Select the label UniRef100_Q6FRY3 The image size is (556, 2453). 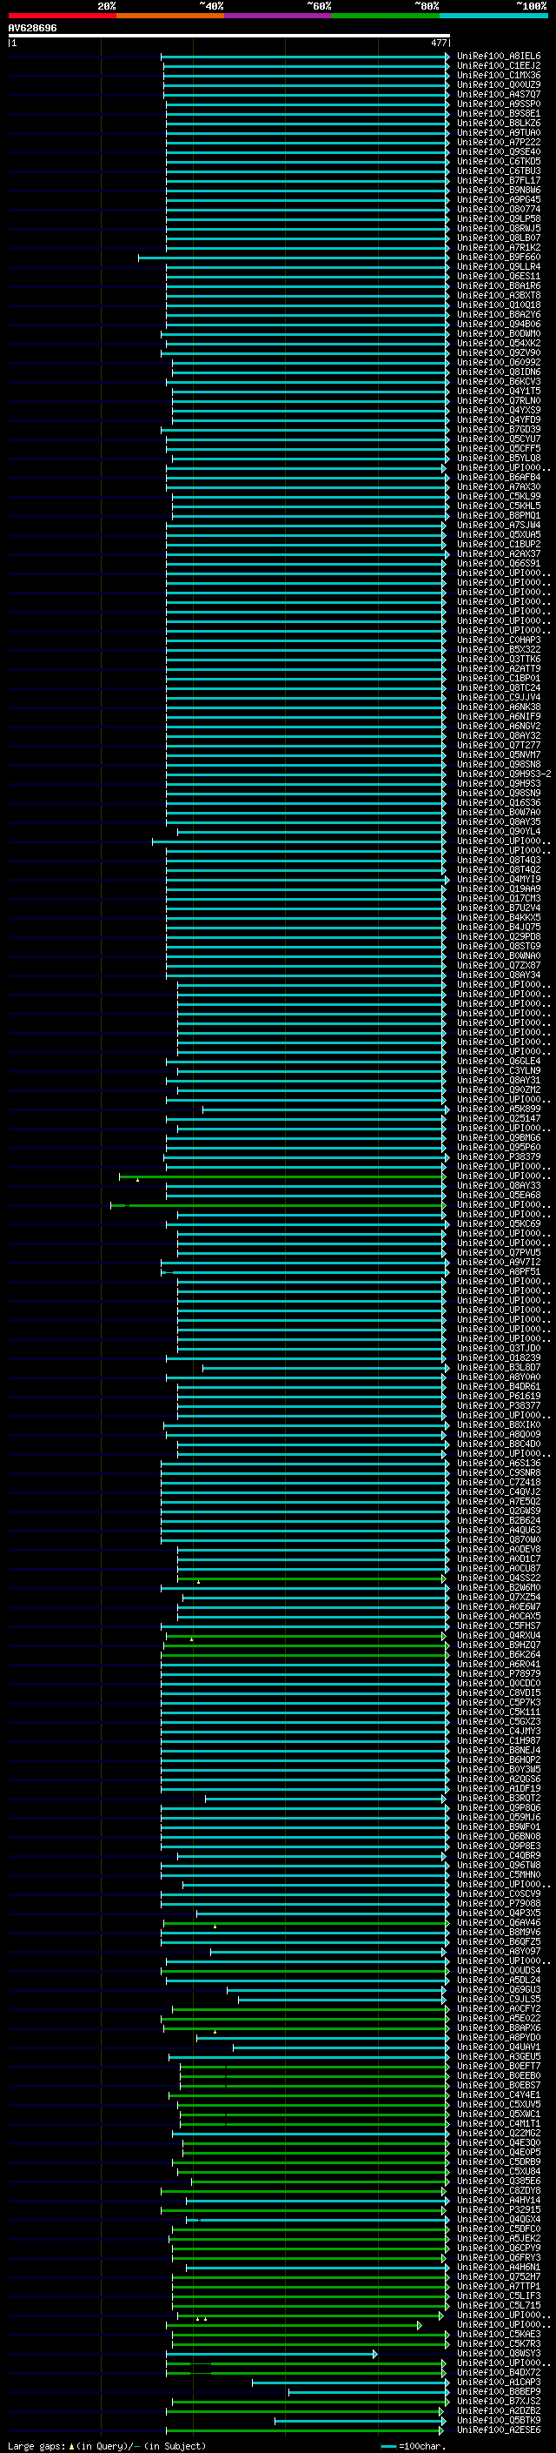(498, 2258)
